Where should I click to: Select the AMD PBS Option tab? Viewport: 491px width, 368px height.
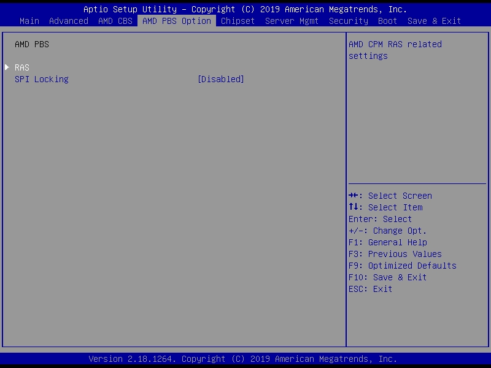click(x=177, y=21)
